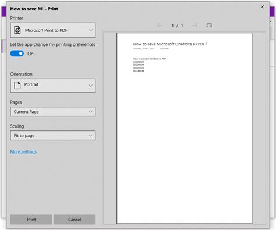
Task: Click the portrait page icon
Action: coord(17,85)
